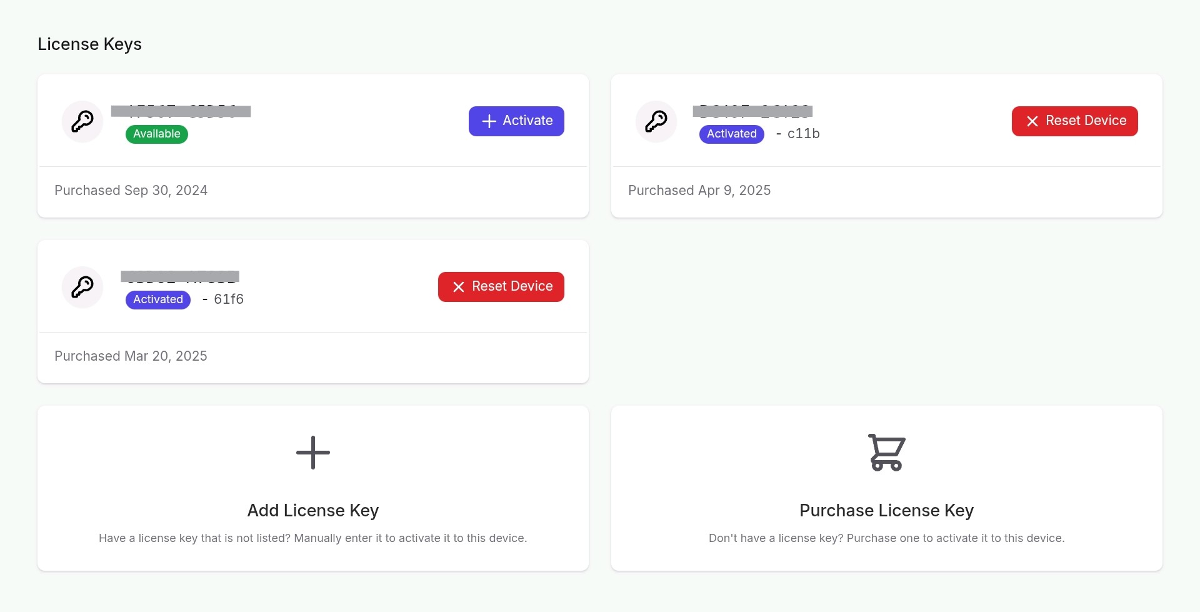Open the Add License Key card
The height and width of the screenshot is (612, 1200).
[x=313, y=488]
